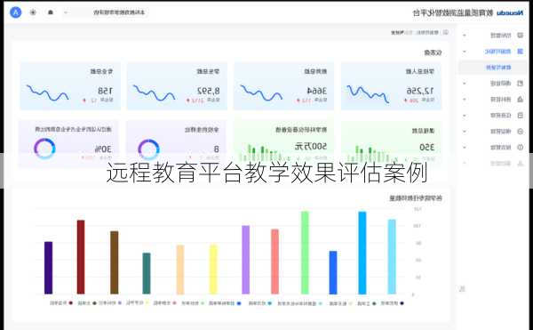Open the card showing 3664
This screenshot has width=533, height=330.
284,86
